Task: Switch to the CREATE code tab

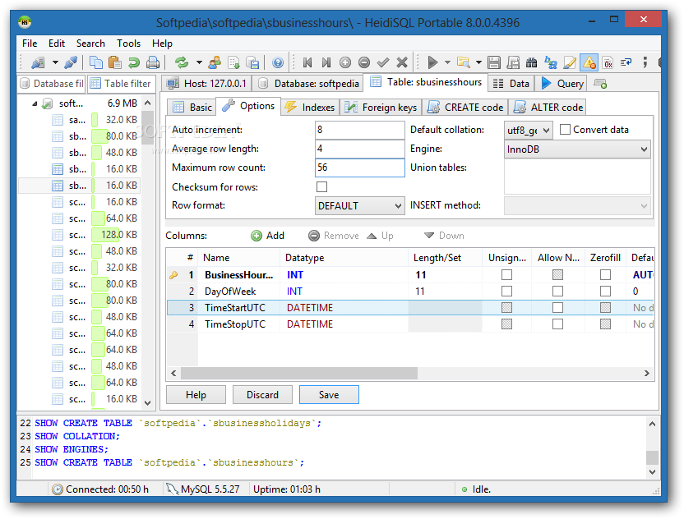Action: (465, 108)
